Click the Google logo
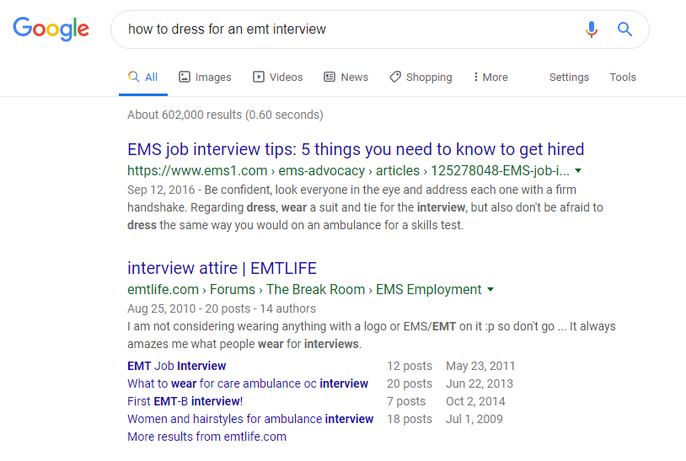The width and height of the screenshot is (686, 461). (x=51, y=29)
